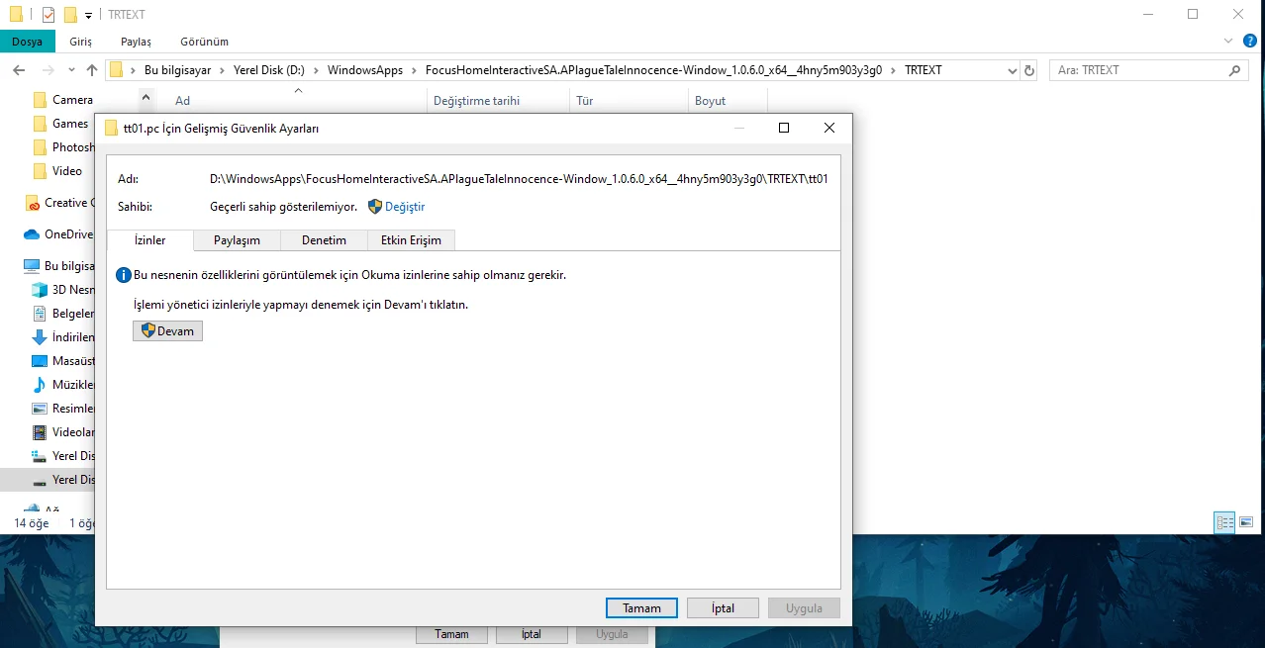Select the İzinler tab in security dialog

tap(150, 240)
